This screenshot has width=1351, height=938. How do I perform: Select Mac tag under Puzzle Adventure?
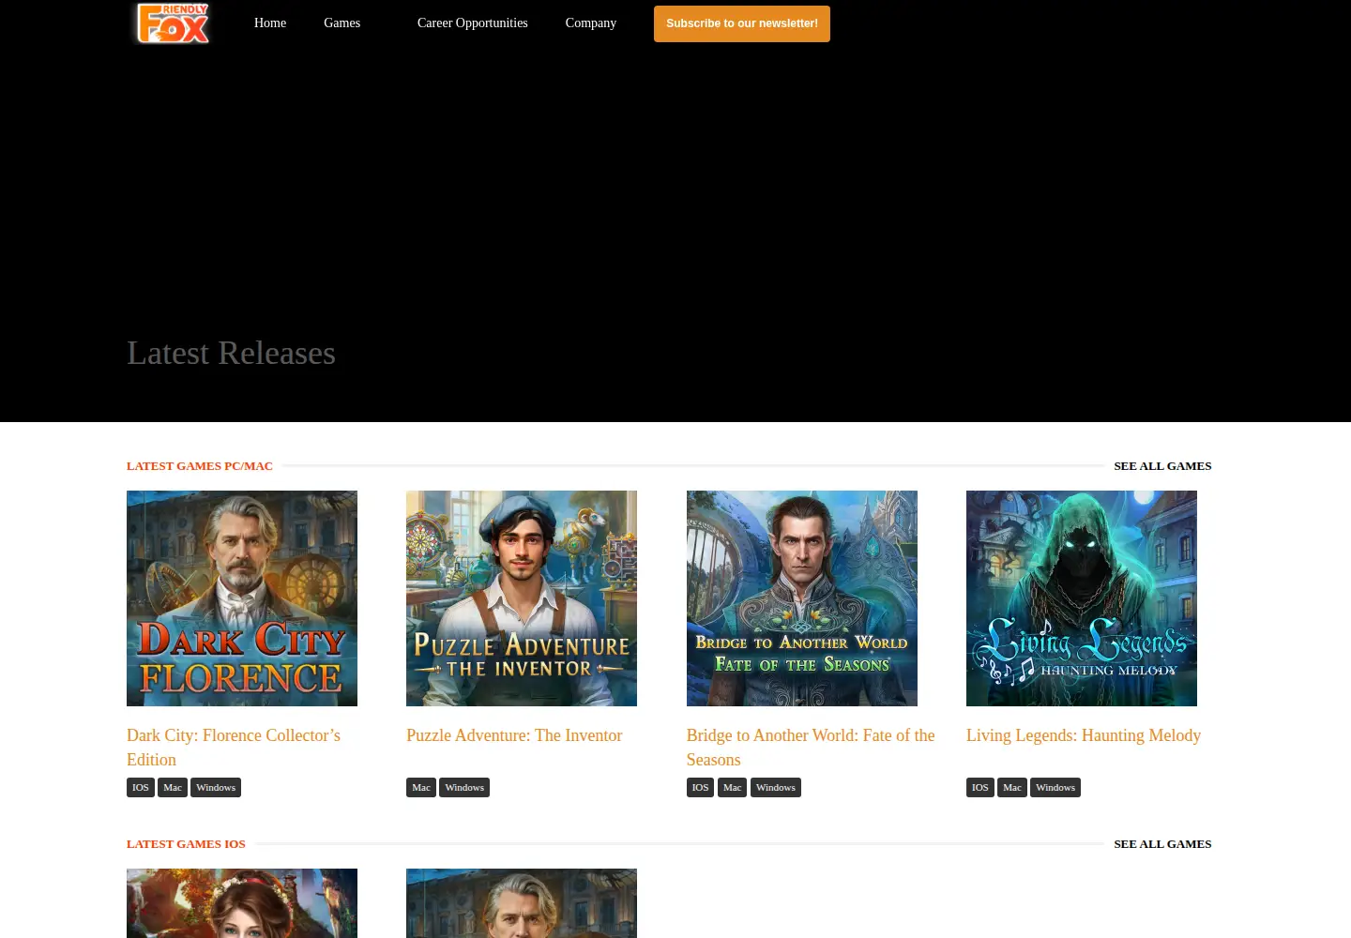pyautogui.click(x=421, y=787)
